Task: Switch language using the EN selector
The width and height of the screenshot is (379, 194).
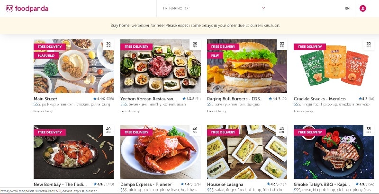Action: coord(347,9)
